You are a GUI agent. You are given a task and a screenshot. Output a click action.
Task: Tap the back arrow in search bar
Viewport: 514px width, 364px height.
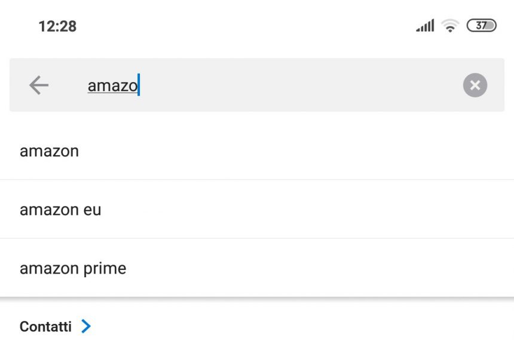(x=39, y=85)
